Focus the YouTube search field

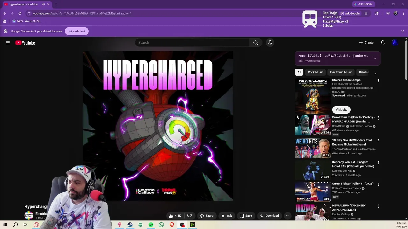(x=192, y=43)
